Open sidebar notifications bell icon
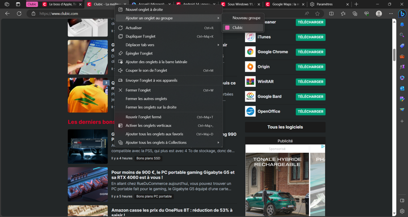The height and width of the screenshot is (217, 408). pyautogui.click(x=402, y=25)
